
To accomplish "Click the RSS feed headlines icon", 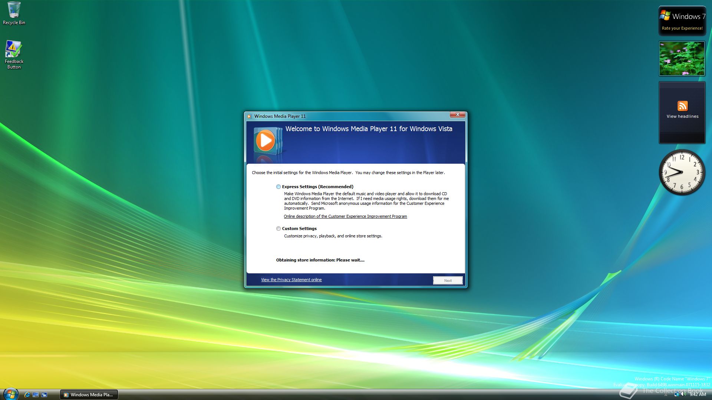I will coord(682,106).
